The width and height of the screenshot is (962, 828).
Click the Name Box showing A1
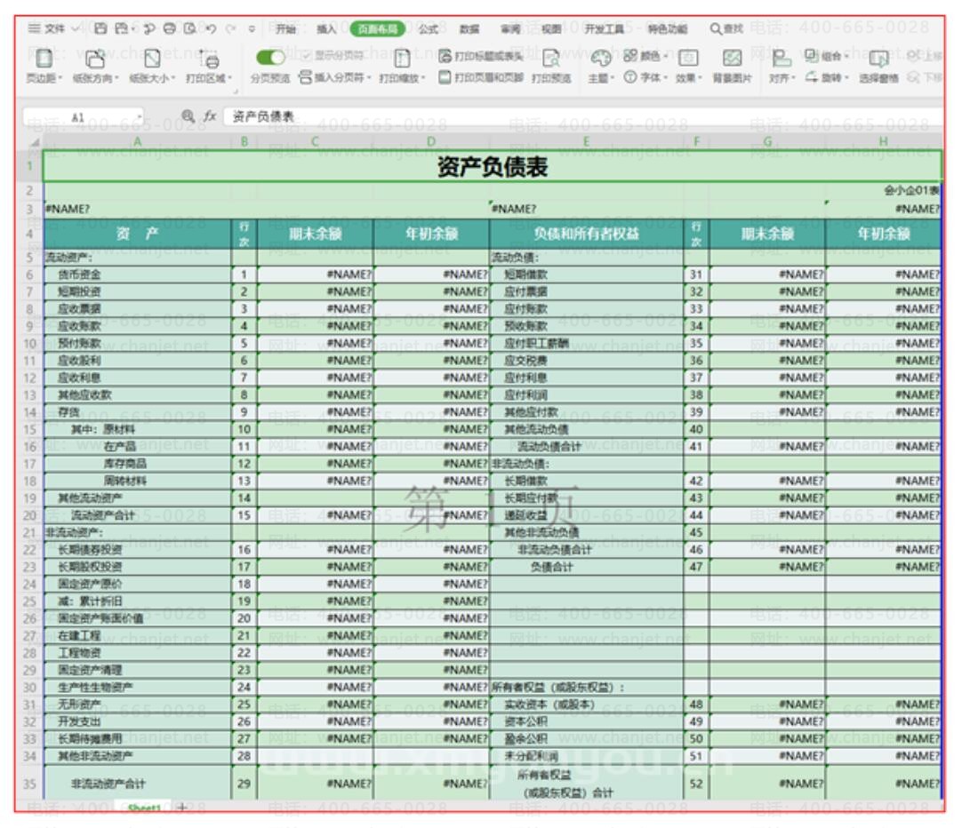click(83, 117)
